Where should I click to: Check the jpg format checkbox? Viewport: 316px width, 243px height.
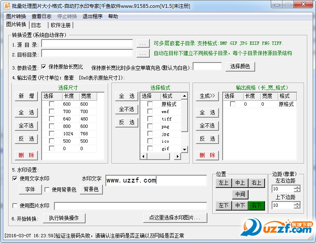(x=150, y=134)
